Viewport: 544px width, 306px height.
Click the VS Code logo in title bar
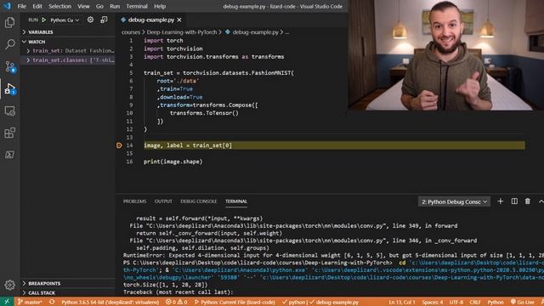point(7,6)
